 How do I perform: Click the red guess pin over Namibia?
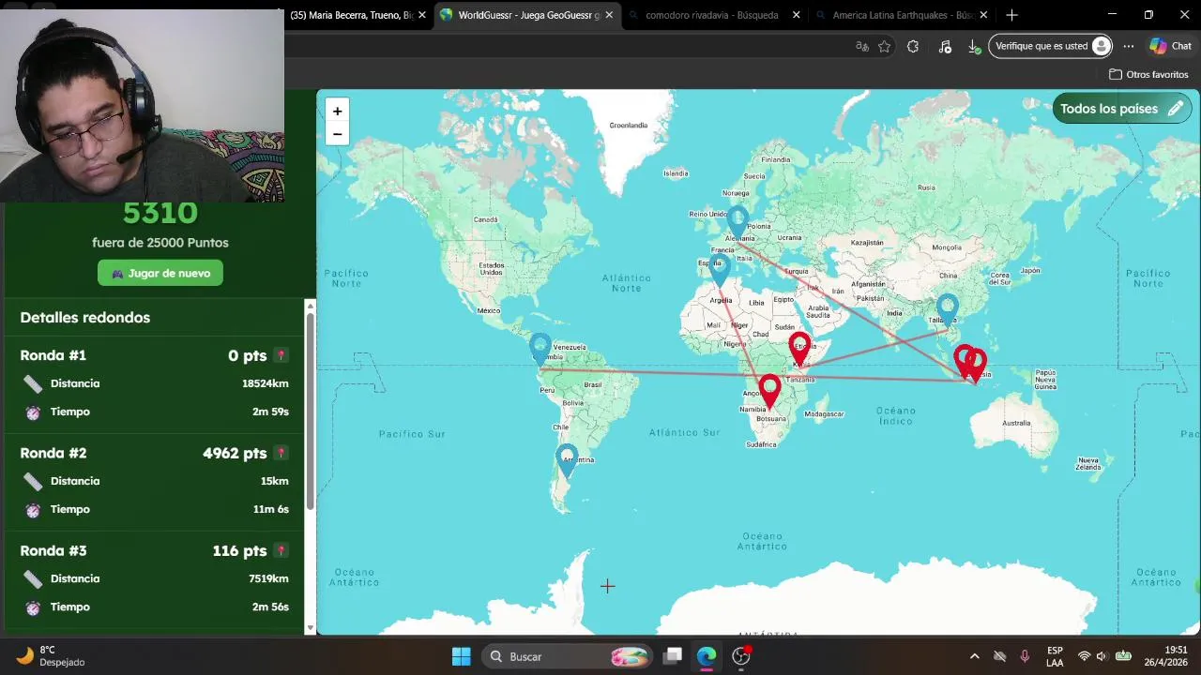[x=769, y=391]
